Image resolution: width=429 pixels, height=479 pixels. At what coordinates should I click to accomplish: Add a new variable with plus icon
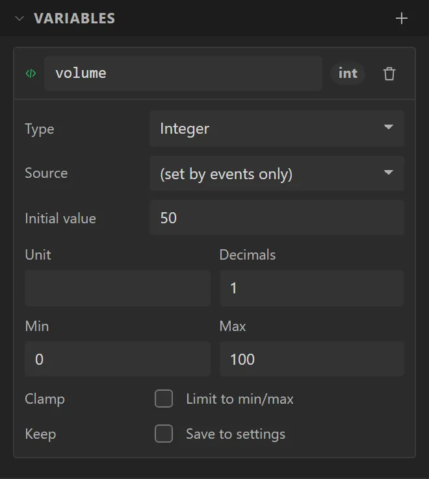401,19
